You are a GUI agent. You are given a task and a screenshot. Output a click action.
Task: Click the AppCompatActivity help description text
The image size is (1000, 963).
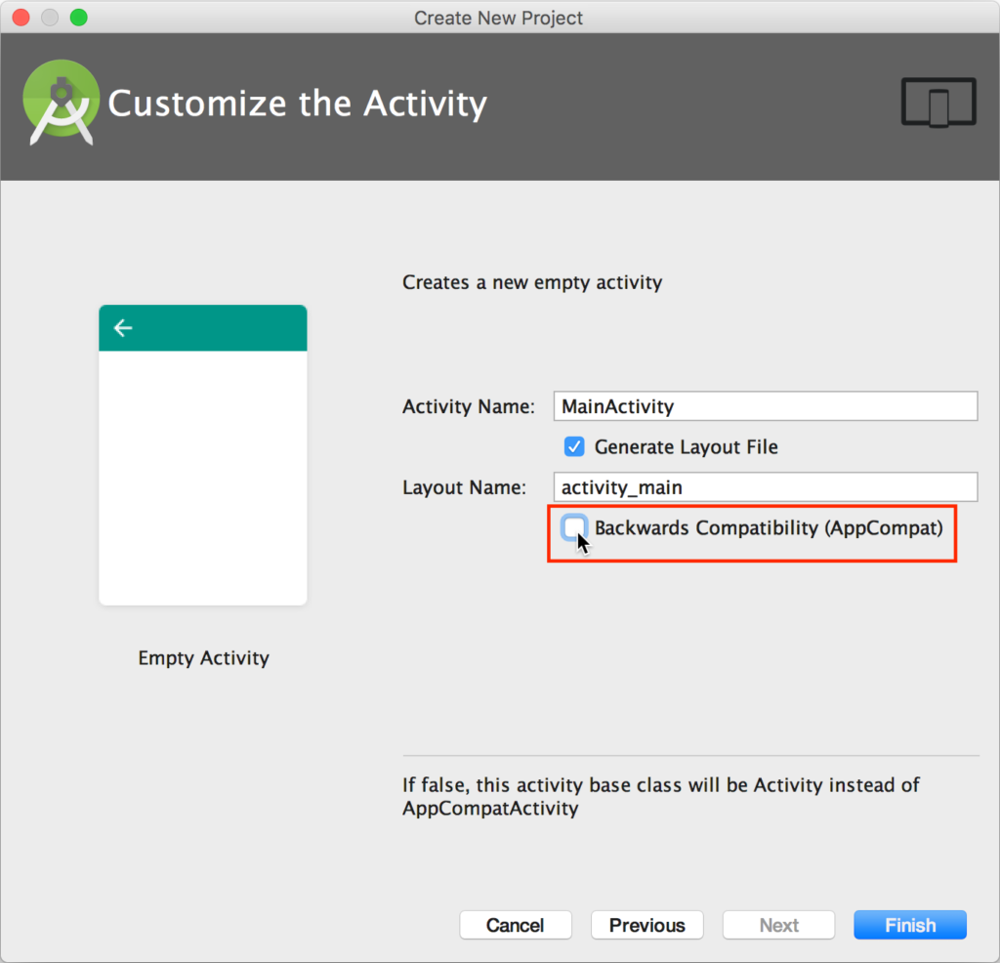[x=661, y=797]
